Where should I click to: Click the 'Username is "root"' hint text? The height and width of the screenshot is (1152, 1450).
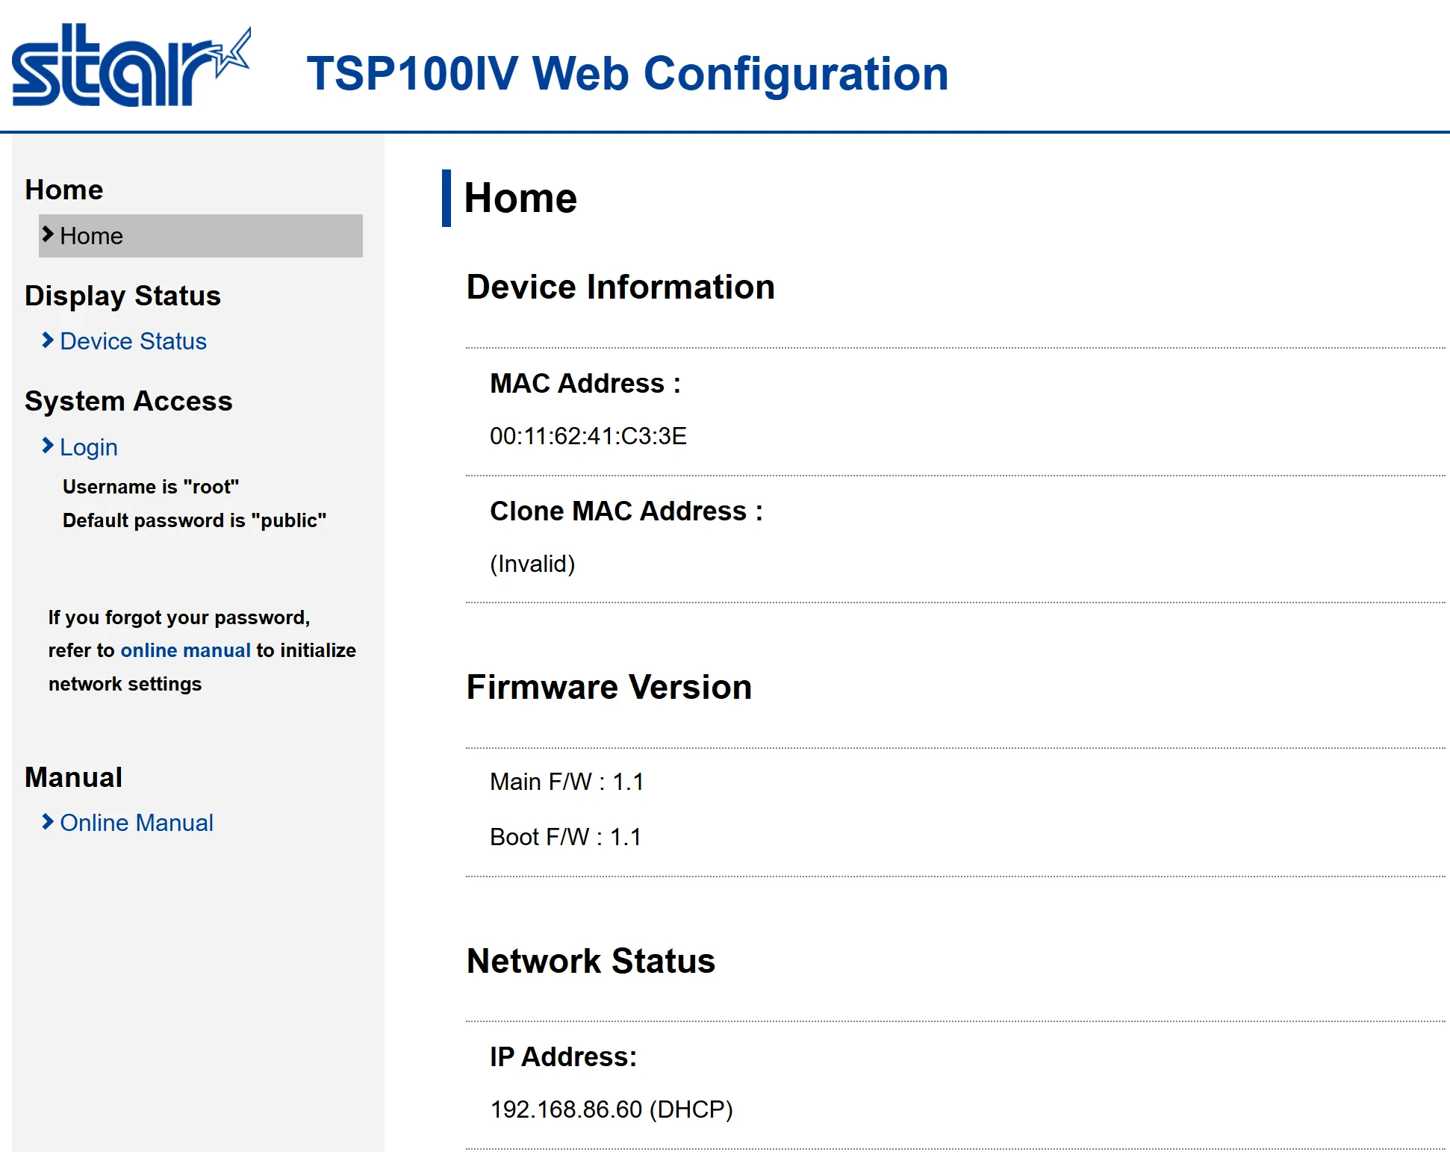click(x=151, y=487)
